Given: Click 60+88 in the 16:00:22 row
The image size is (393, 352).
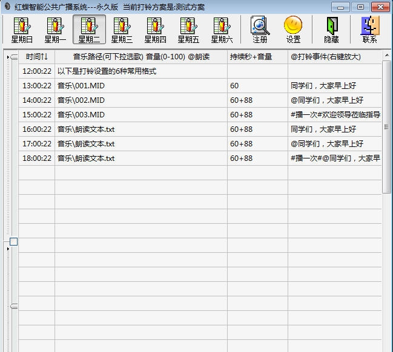Looking at the screenshot, I should pyautogui.click(x=257, y=129).
